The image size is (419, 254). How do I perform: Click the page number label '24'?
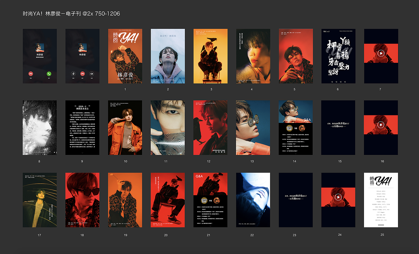[x=340, y=235]
